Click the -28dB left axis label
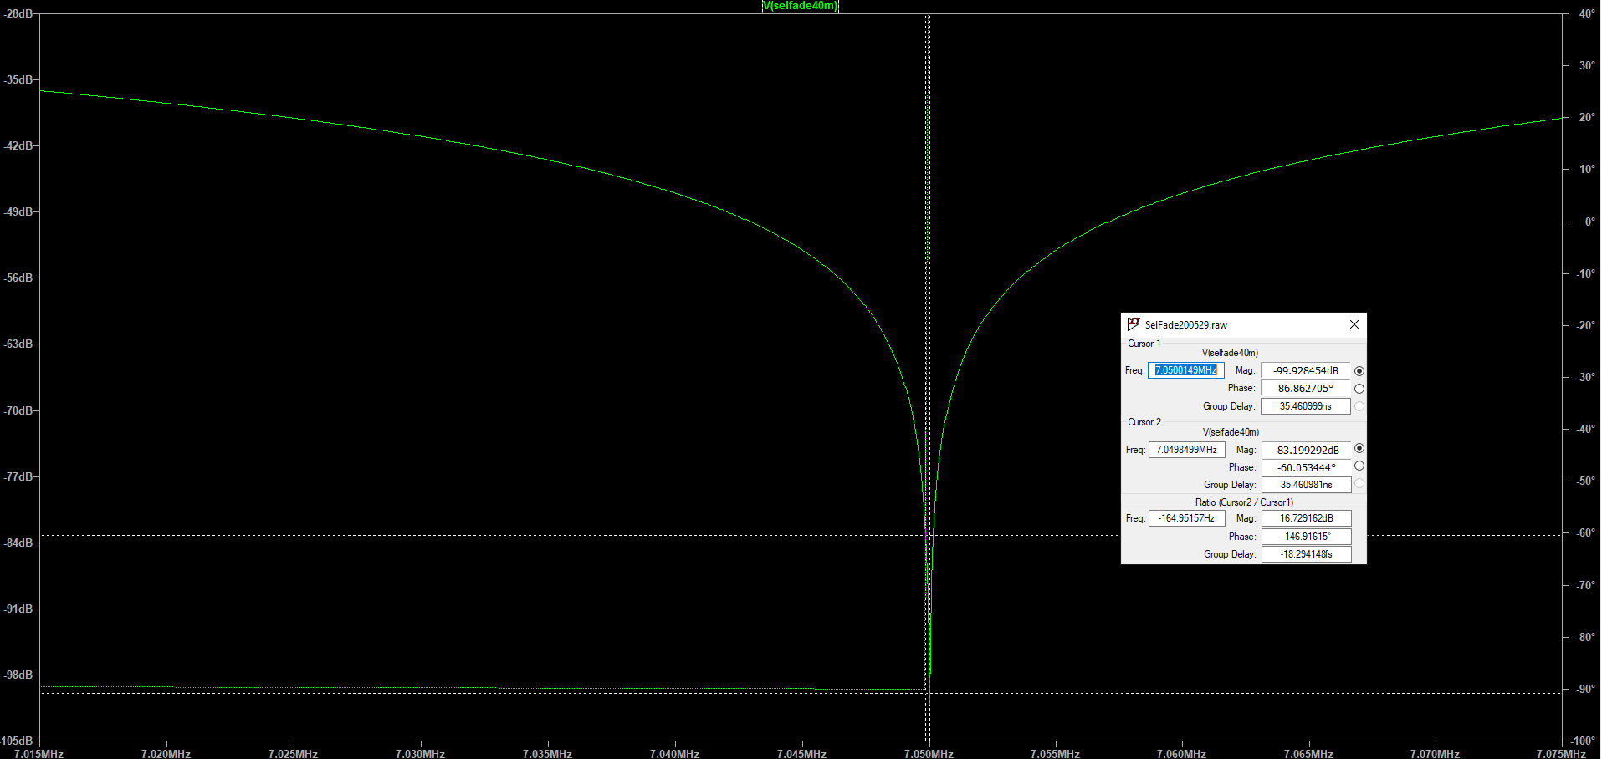 click(x=18, y=14)
